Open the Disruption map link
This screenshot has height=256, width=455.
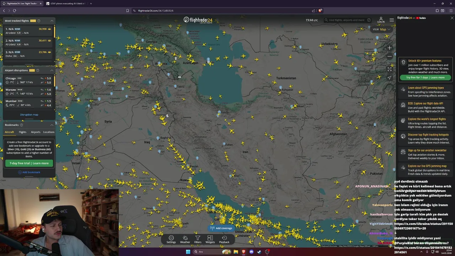pyautogui.click(x=29, y=114)
